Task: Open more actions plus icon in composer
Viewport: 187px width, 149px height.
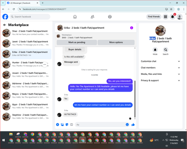Action: (58, 124)
